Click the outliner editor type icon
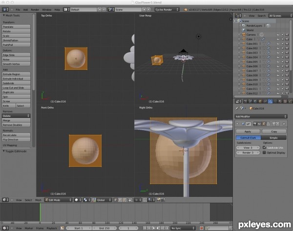 [x=238, y=16]
